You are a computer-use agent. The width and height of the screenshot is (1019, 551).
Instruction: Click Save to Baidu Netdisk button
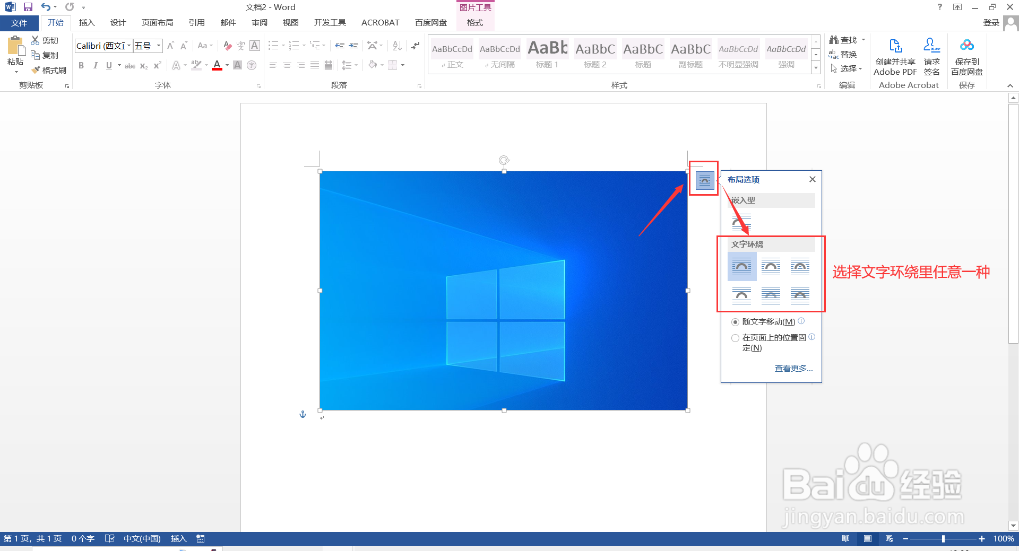[x=967, y=57]
